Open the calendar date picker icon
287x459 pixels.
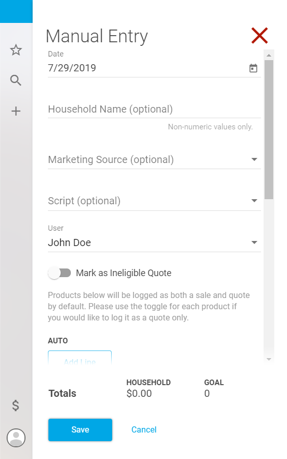pos(253,68)
